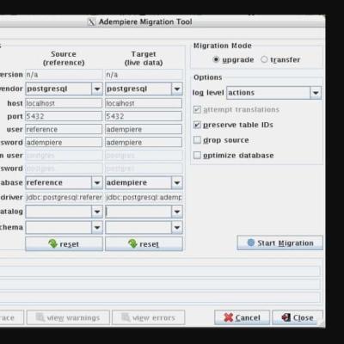Cancel the migration dialog

(242, 317)
